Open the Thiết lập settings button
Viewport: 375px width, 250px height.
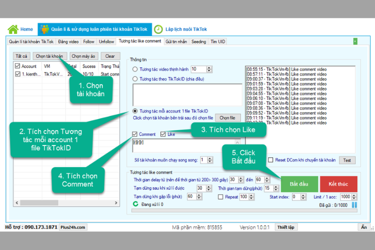(286, 227)
